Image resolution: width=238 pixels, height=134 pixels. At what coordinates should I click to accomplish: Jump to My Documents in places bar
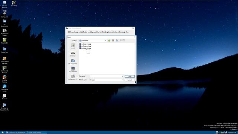[73, 62]
